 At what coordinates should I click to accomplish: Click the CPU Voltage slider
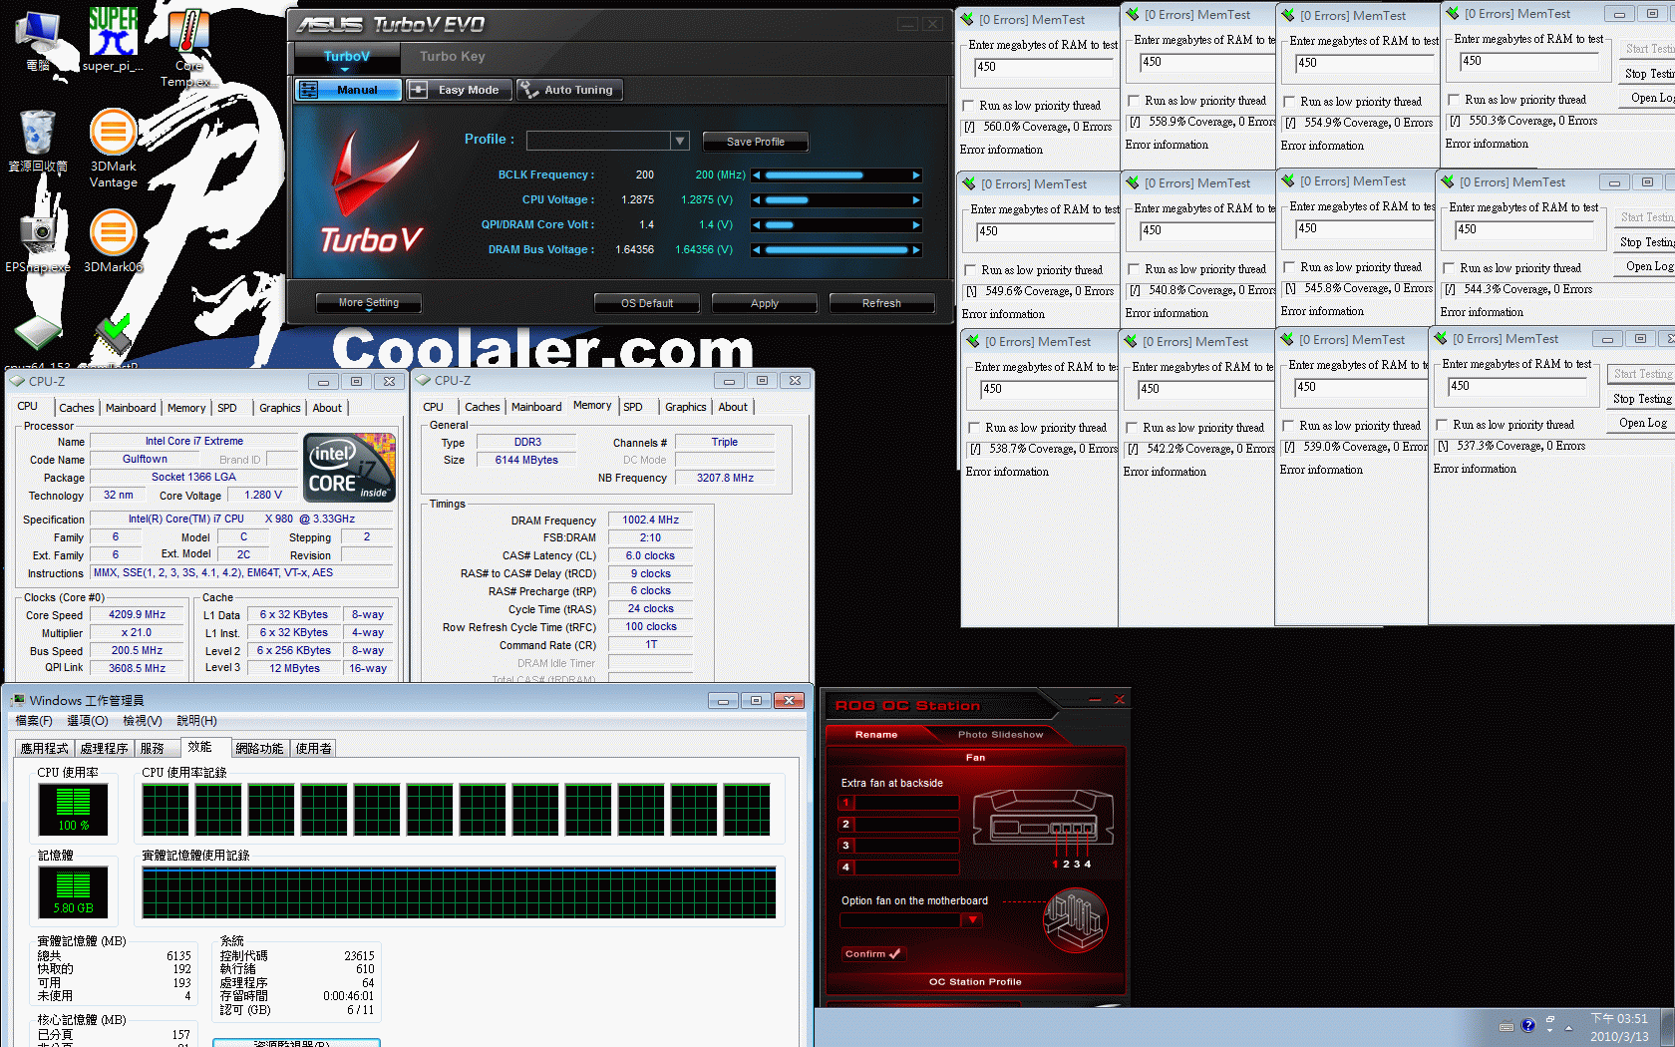point(837,200)
